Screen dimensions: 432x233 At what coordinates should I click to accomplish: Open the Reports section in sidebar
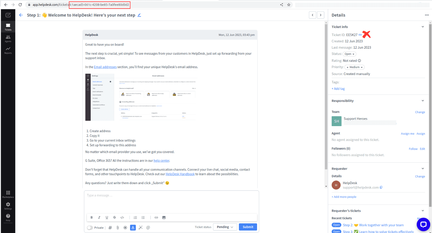pos(8,50)
